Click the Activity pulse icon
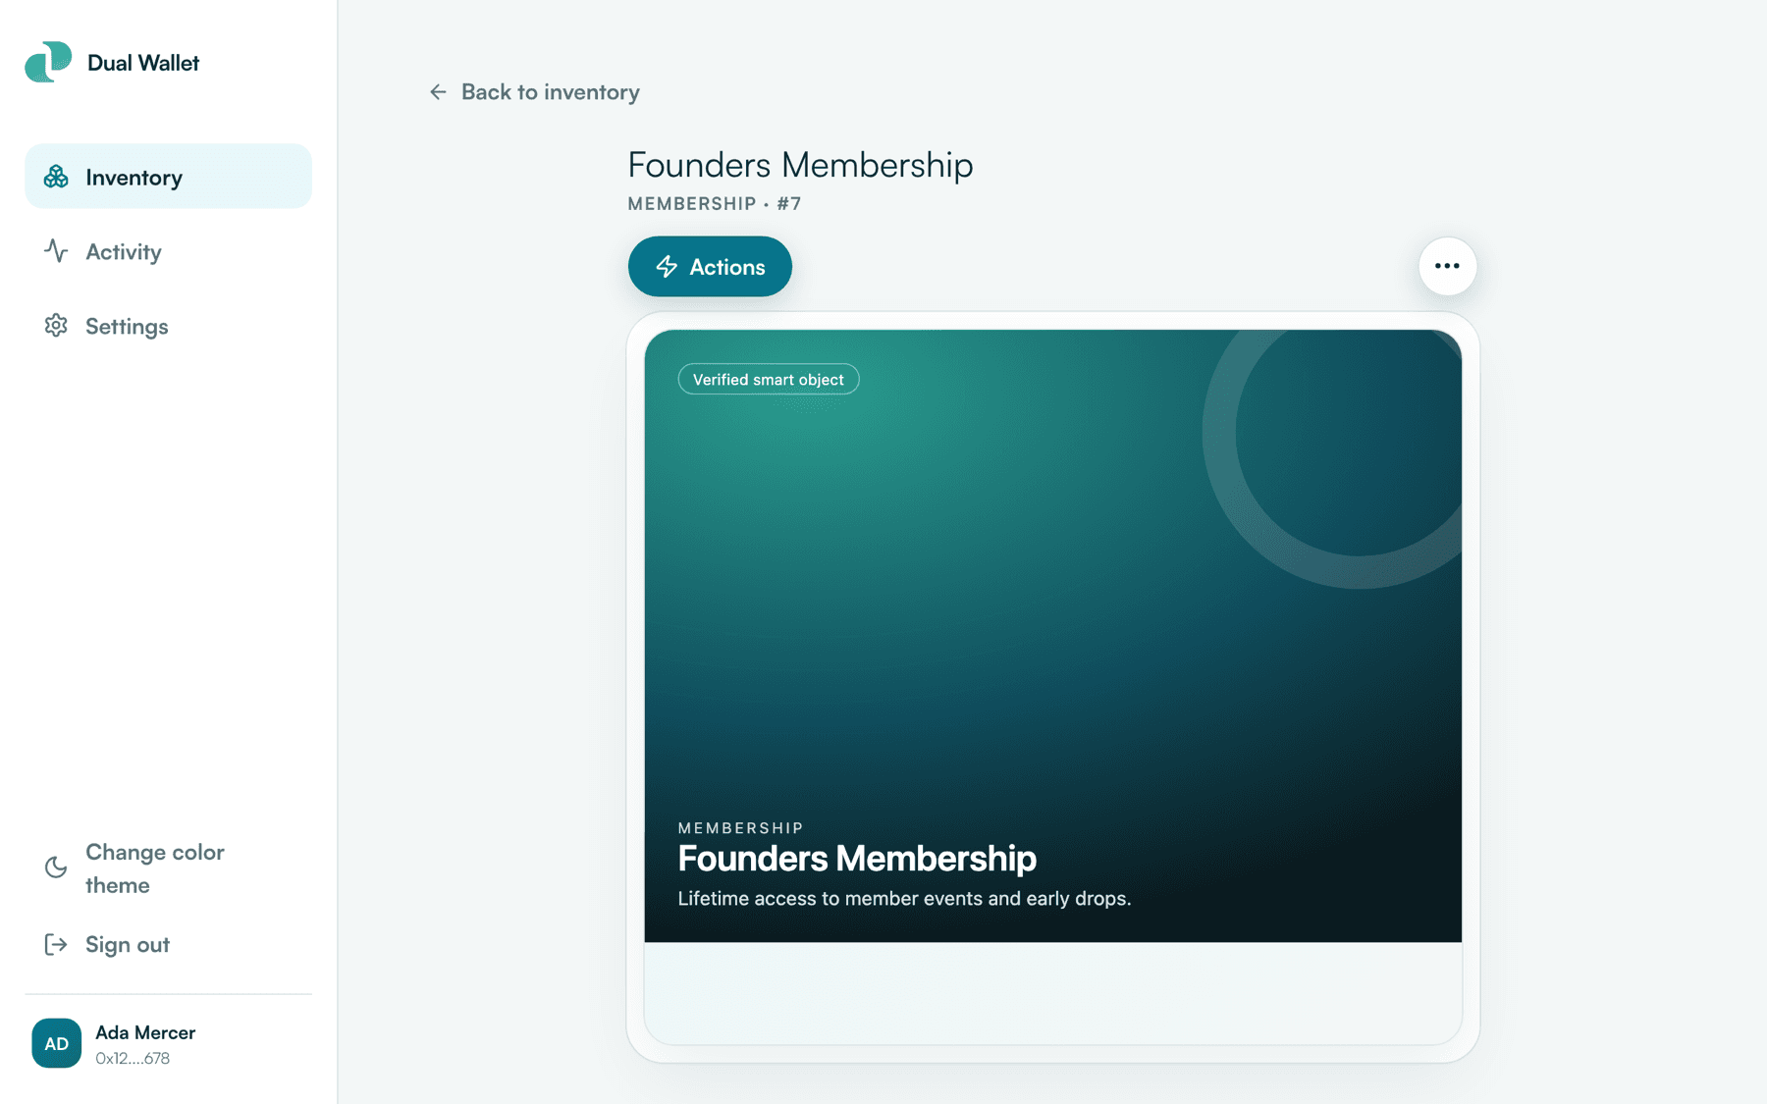Image resolution: width=1767 pixels, height=1104 pixels. (56, 251)
